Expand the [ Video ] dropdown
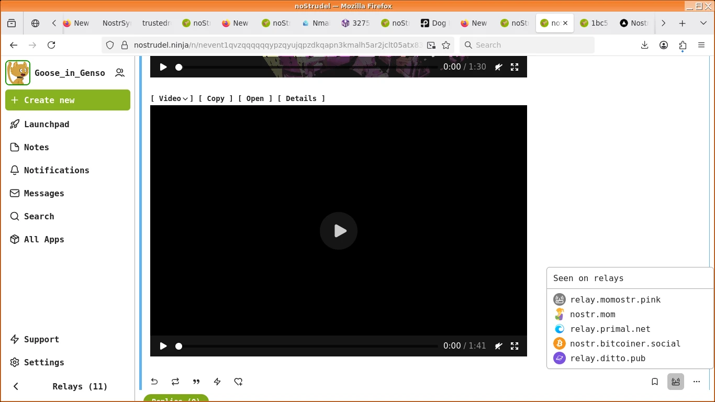Viewport: 715px width, 402px height. click(x=172, y=98)
